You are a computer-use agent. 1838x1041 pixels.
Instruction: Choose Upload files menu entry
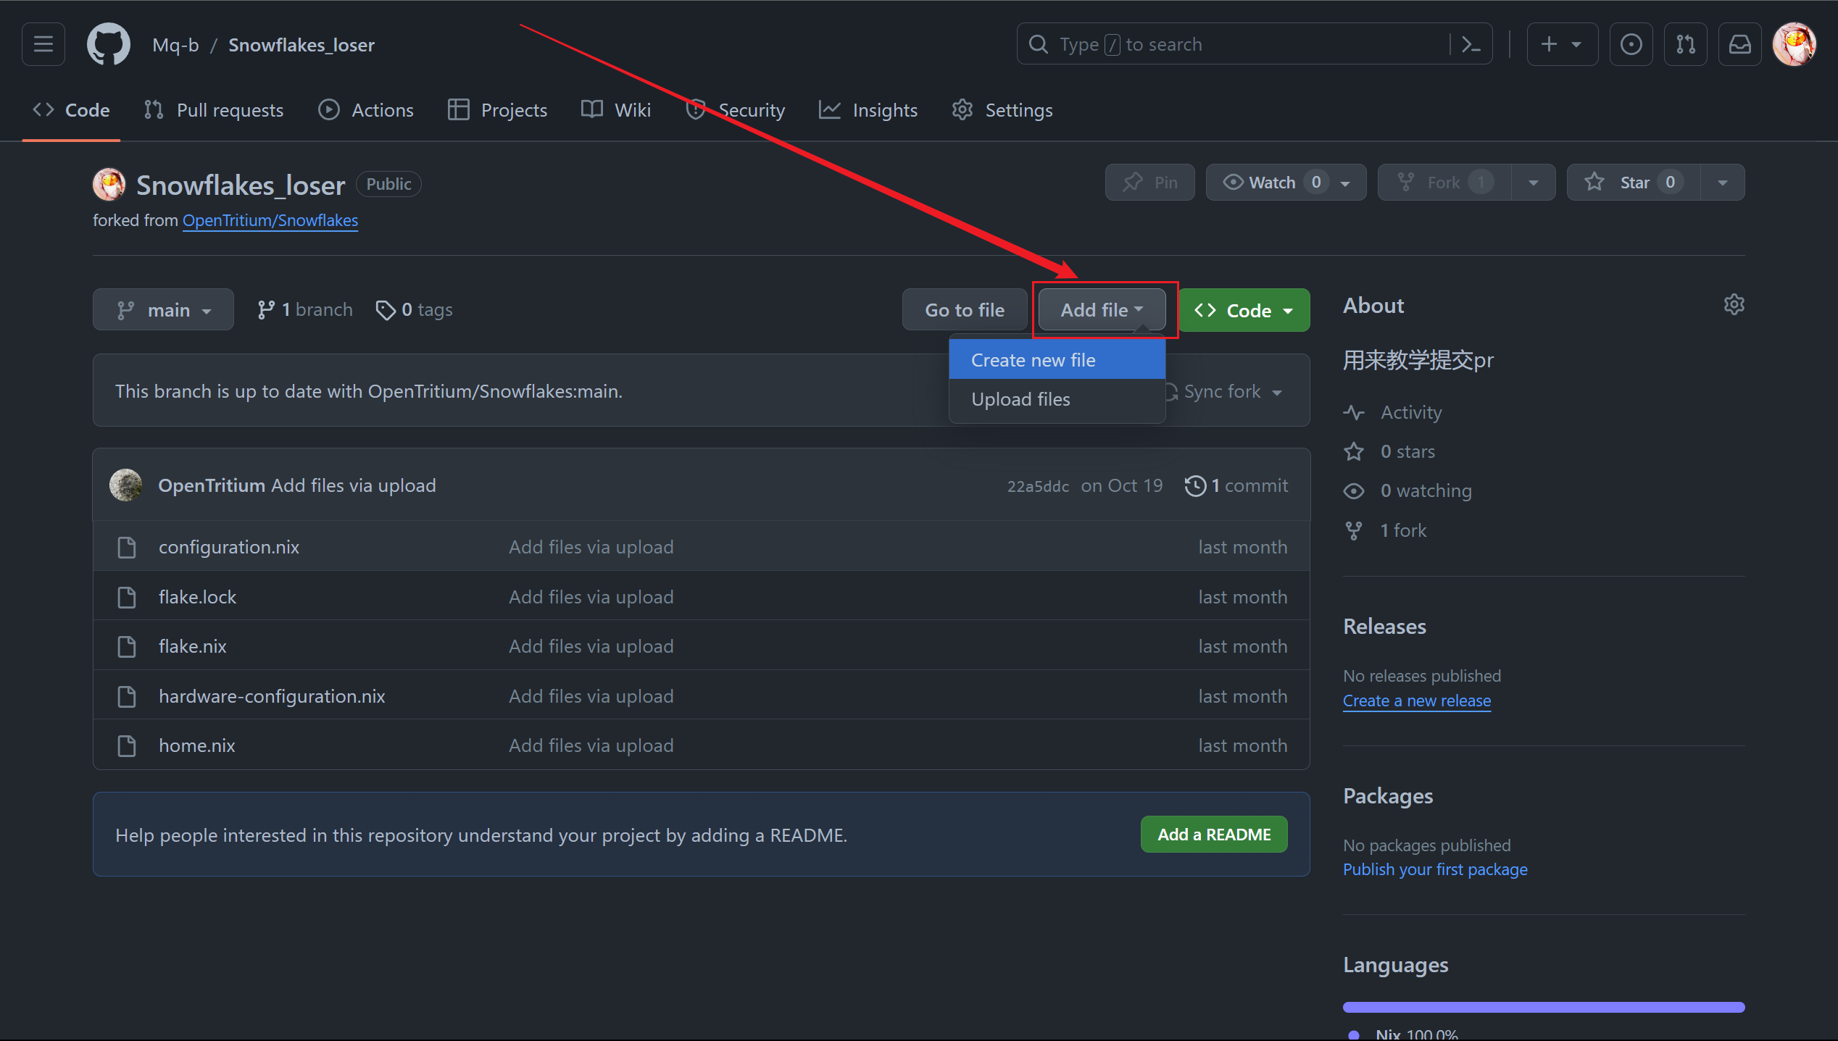1057,399
